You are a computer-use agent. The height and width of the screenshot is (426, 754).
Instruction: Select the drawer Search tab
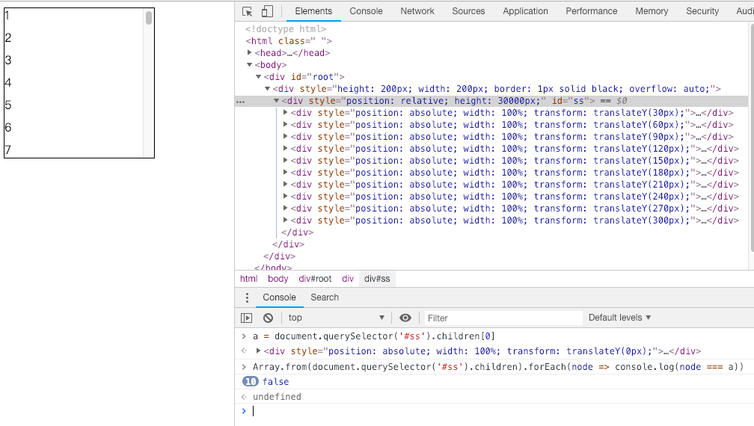(x=325, y=297)
